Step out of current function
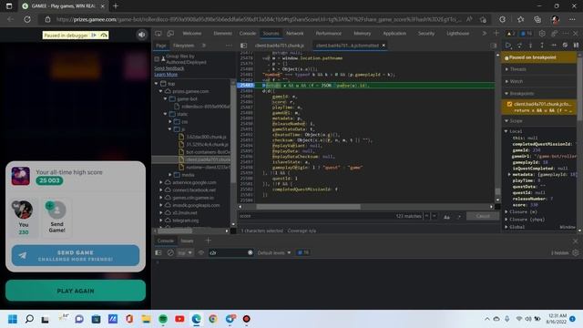The image size is (583, 328). (x=542, y=45)
